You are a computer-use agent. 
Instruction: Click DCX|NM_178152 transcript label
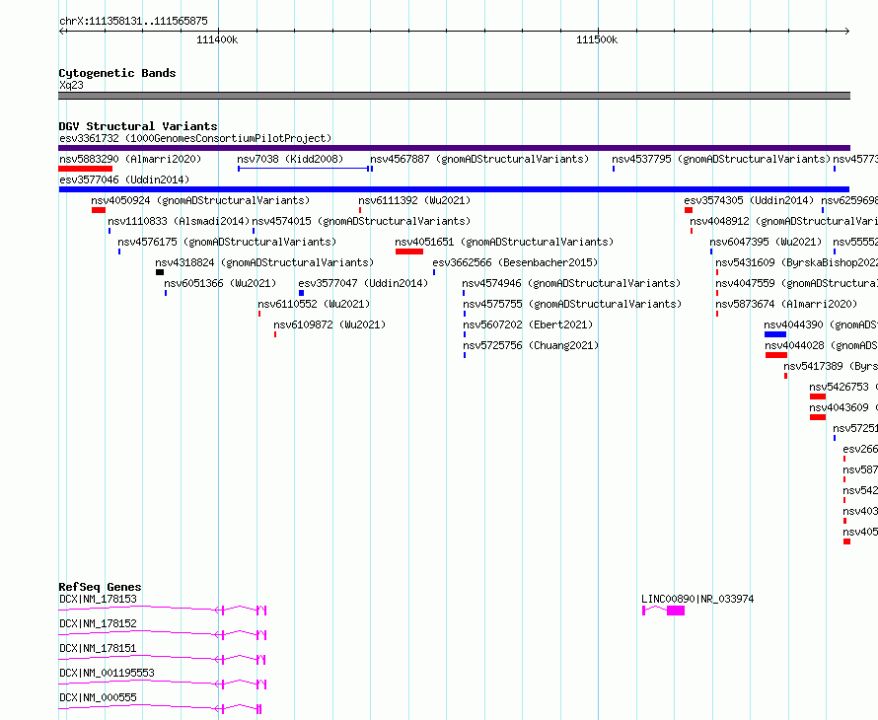click(x=98, y=623)
